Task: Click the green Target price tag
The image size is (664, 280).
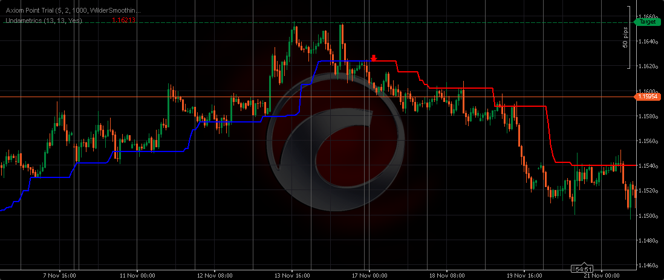Action: click(646, 22)
